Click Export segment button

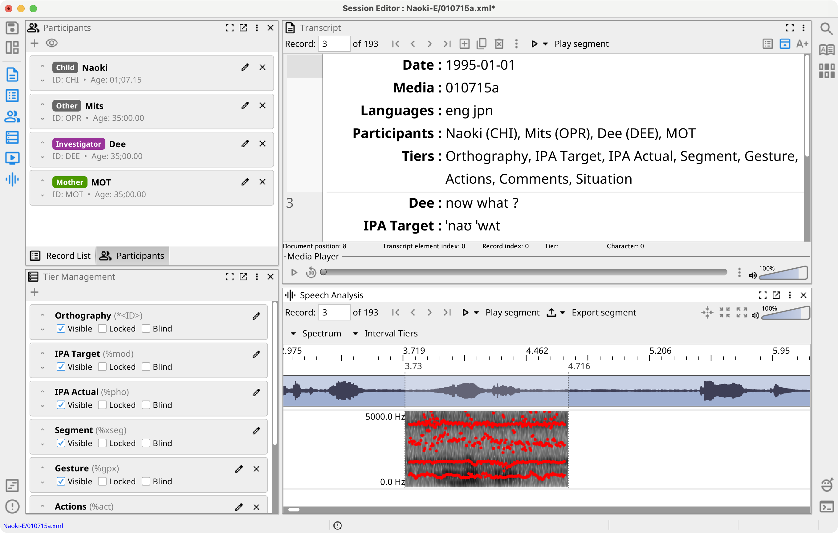[604, 312]
